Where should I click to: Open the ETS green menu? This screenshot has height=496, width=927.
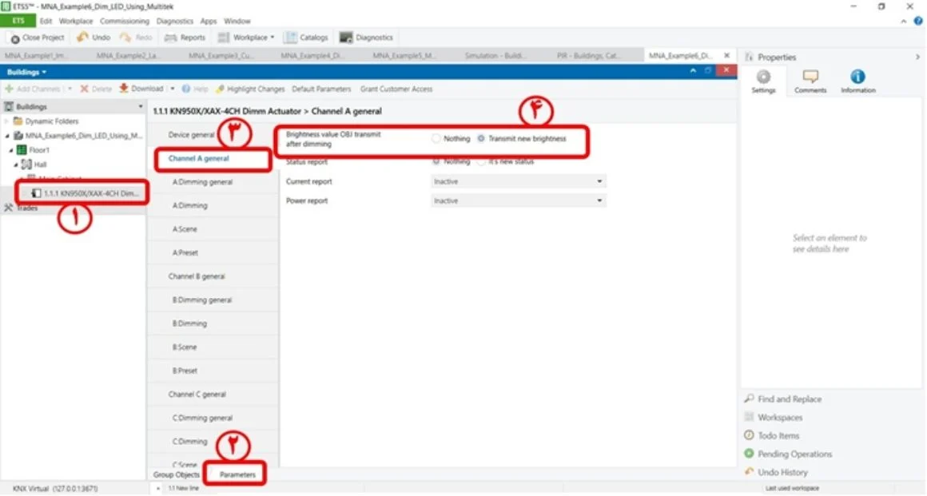pos(18,22)
